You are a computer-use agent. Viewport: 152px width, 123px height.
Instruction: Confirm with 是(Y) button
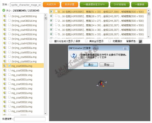[91, 65]
